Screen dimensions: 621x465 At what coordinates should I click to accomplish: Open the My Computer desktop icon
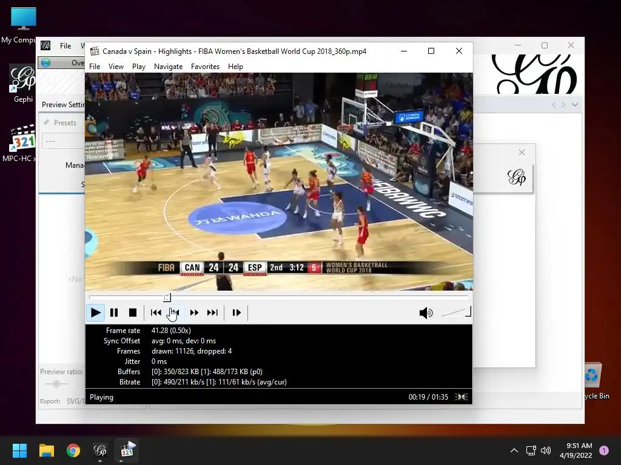click(x=23, y=25)
